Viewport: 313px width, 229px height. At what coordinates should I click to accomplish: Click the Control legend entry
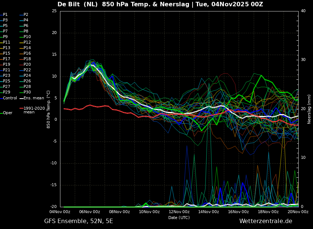(10, 98)
